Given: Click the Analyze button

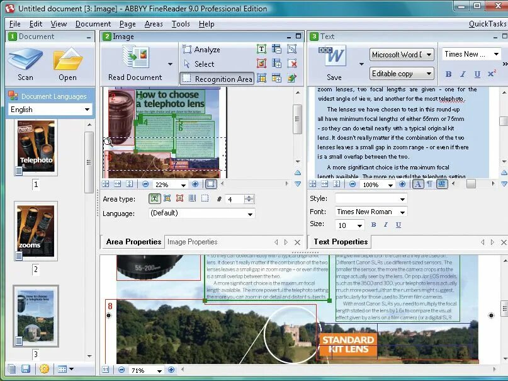Looking at the screenshot, I should tap(201, 49).
